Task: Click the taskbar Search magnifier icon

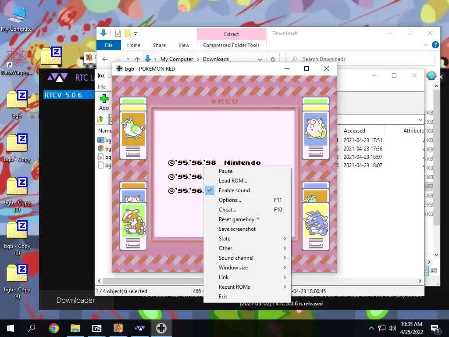Action: point(32,328)
